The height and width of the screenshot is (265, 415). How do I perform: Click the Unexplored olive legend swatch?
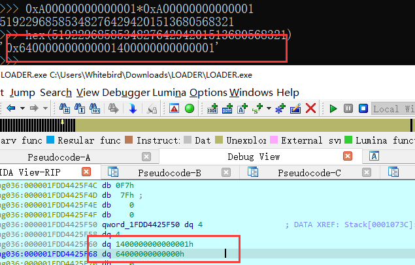tap(219, 140)
